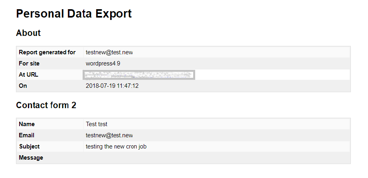Select the At URL row label
The width and height of the screenshot is (368, 178).
click(x=28, y=75)
